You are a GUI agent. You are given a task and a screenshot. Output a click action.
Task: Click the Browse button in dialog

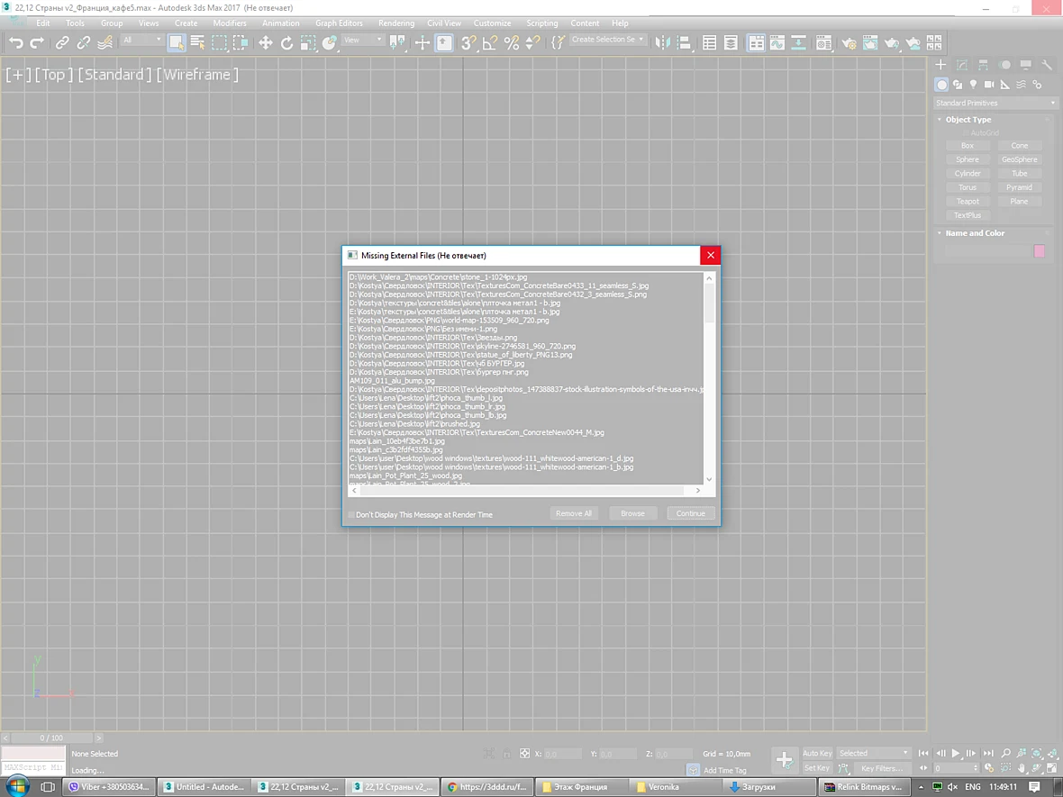click(632, 513)
